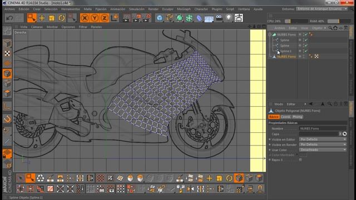Toggle Z axis lock

pos(104,18)
